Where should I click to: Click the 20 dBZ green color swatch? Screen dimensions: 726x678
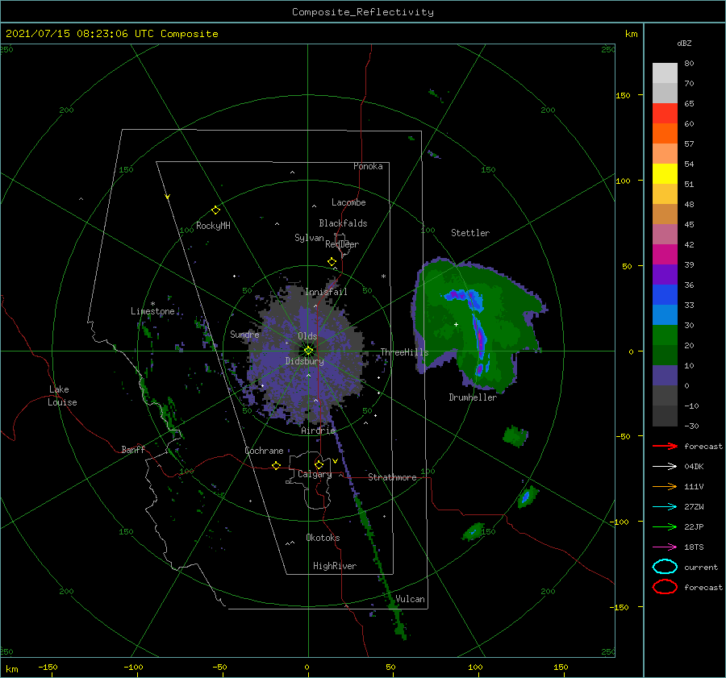[665, 335]
